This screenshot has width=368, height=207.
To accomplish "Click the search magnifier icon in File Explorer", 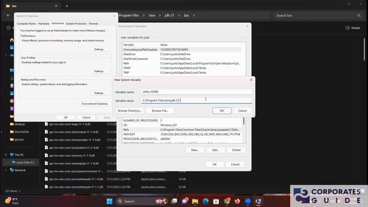I will click(359, 16).
